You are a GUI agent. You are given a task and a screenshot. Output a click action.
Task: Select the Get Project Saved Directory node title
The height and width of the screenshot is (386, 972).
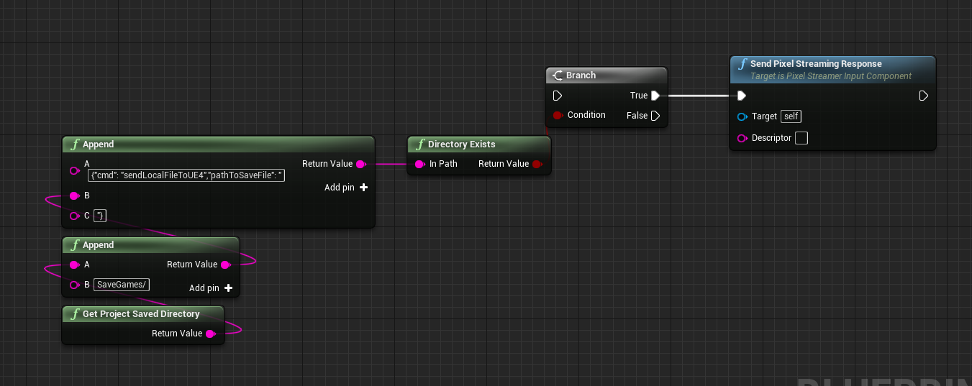[141, 314]
